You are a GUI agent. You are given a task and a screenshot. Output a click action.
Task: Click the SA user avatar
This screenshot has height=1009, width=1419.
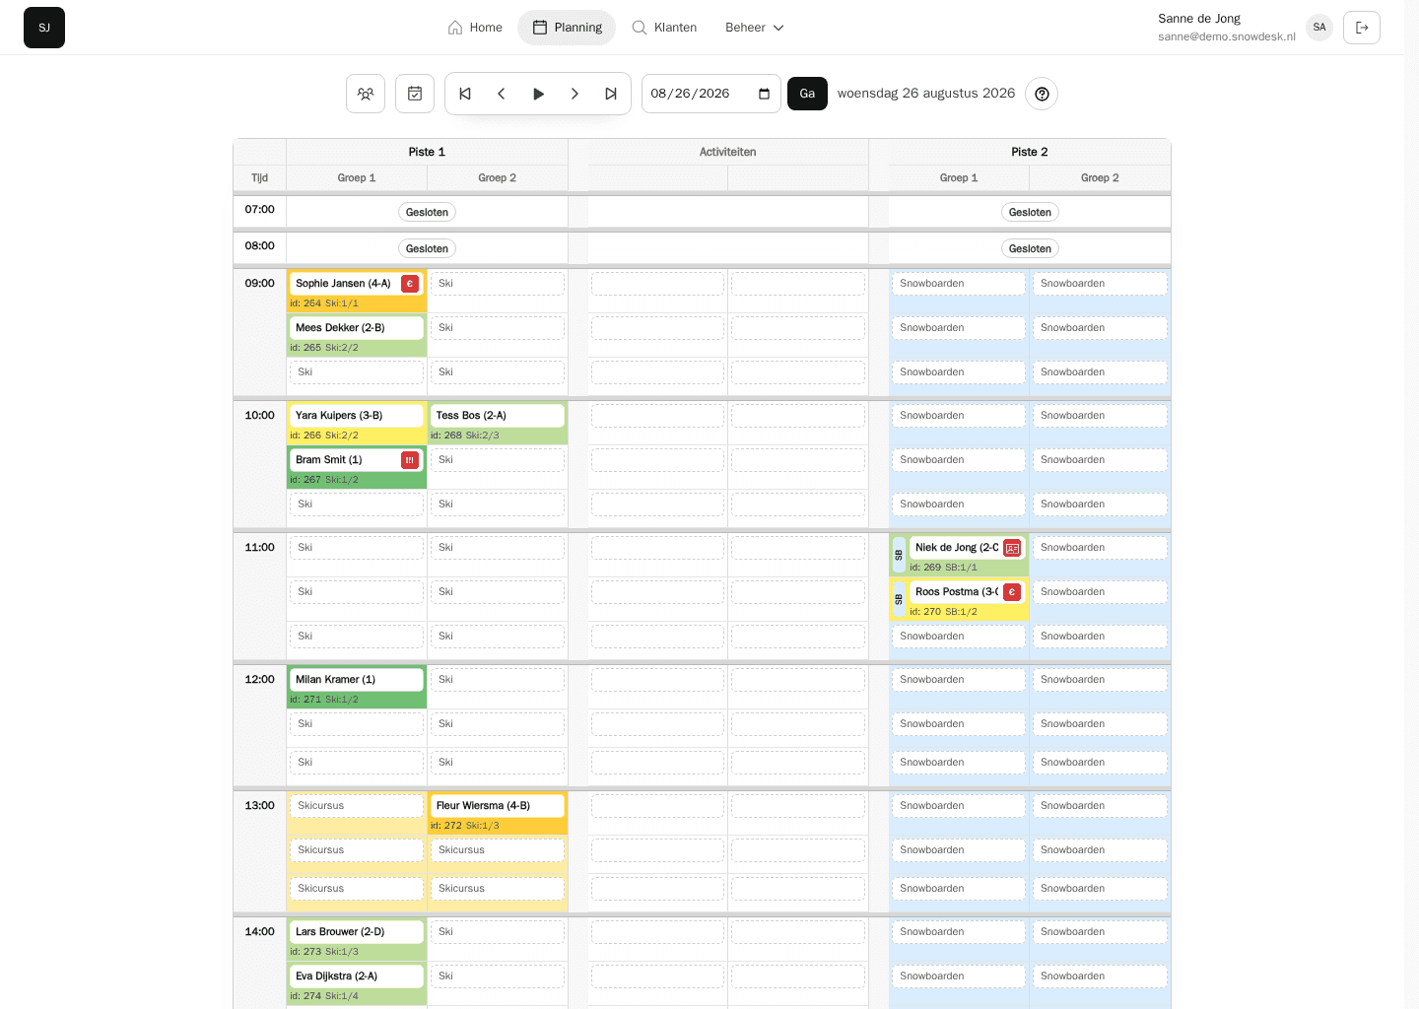1319,28
